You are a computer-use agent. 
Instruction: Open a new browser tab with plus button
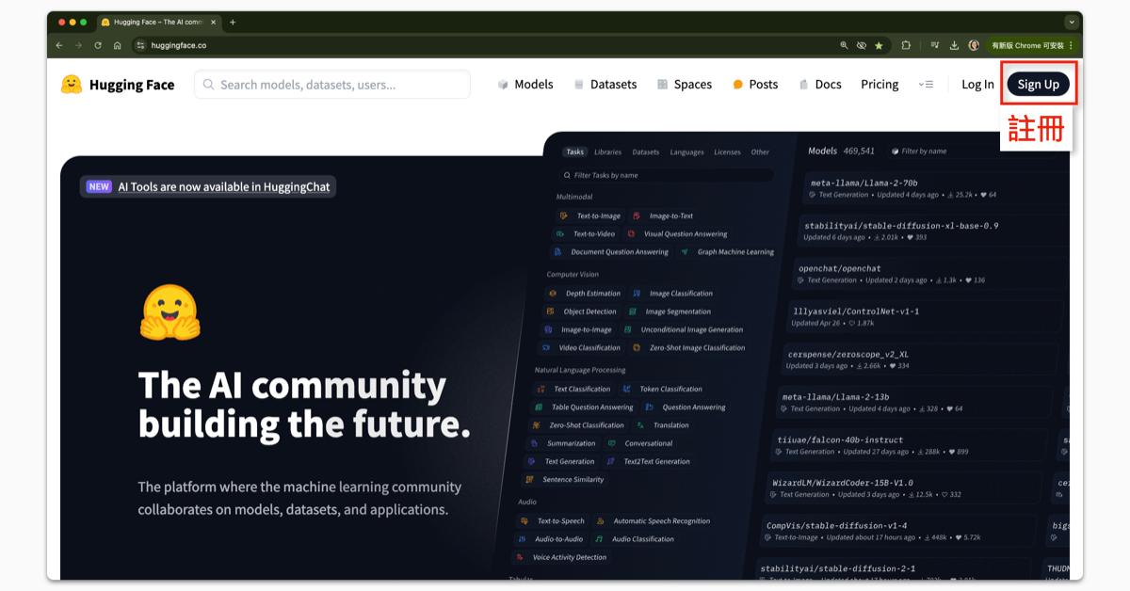(x=233, y=22)
